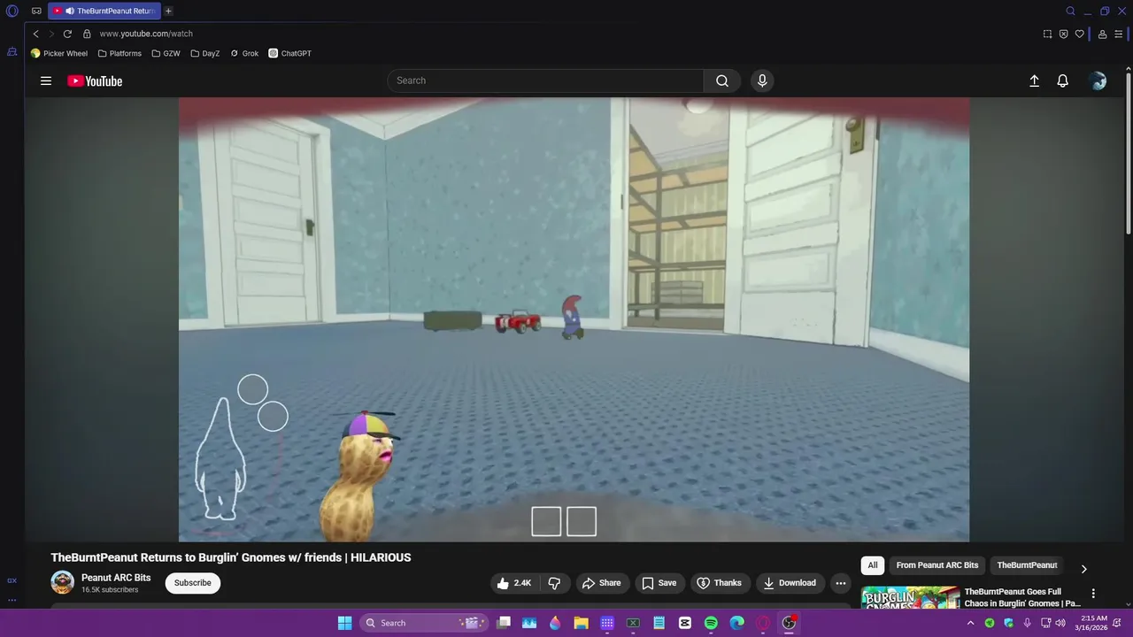Screen dimensions: 1133x637
Task: Go to the YouTube home logo
Action: [95, 81]
